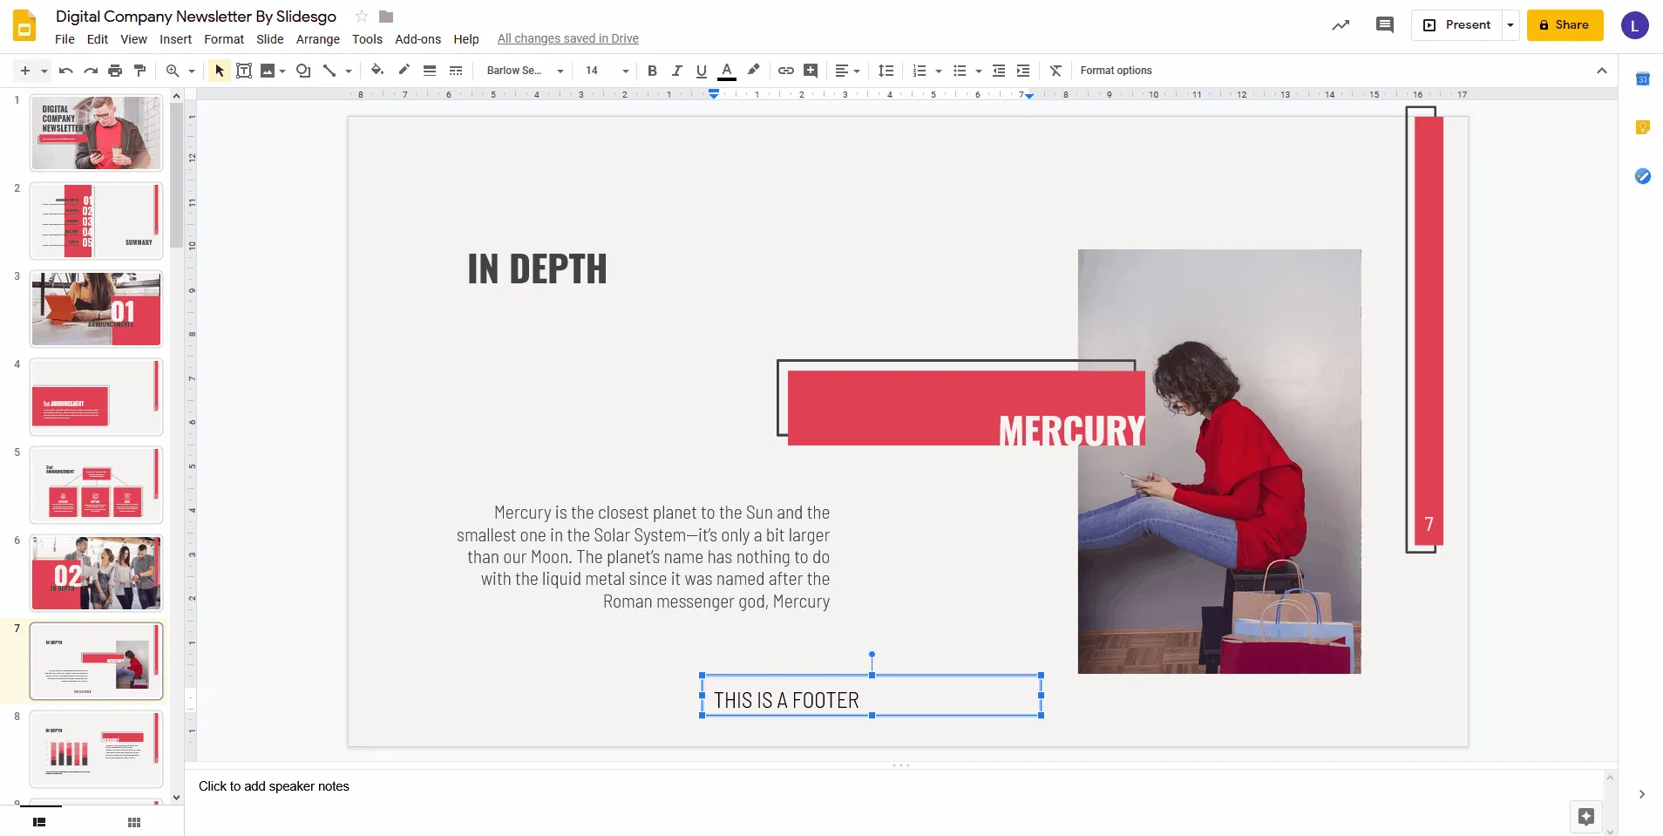Clear formatting of the footer text
The width and height of the screenshot is (1663, 836).
[x=1055, y=71]
